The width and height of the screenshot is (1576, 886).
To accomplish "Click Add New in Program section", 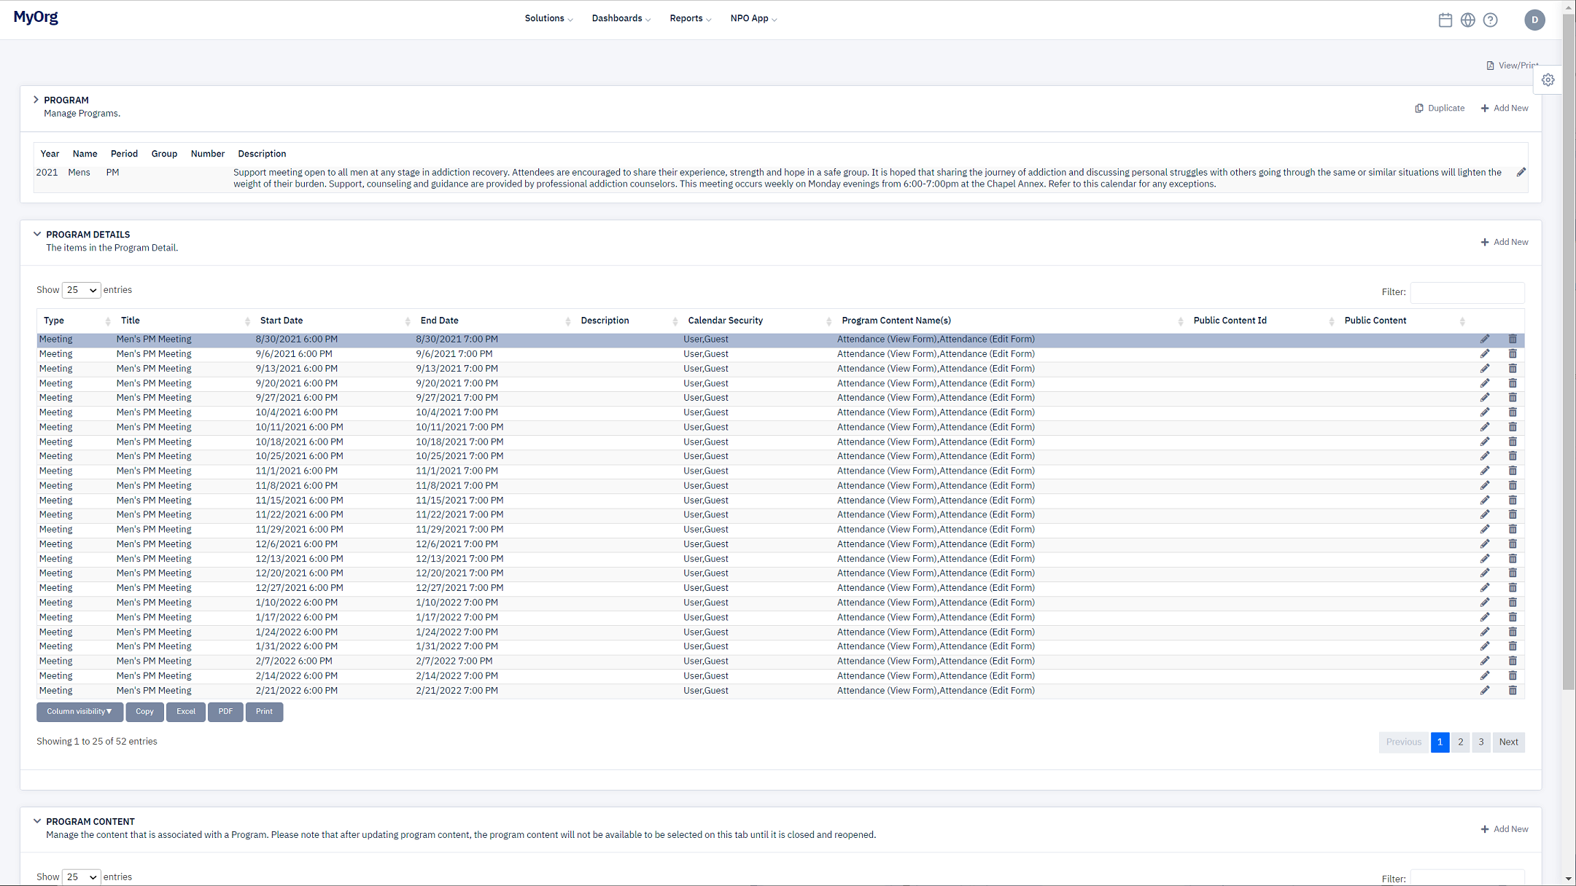I will pos(1504,108).
